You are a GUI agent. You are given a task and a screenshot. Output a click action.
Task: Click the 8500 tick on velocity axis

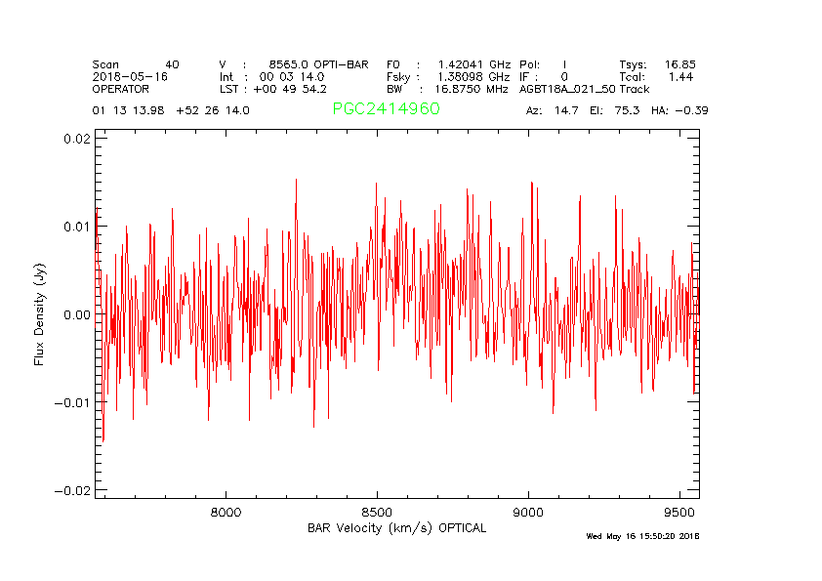coord(377,513)
